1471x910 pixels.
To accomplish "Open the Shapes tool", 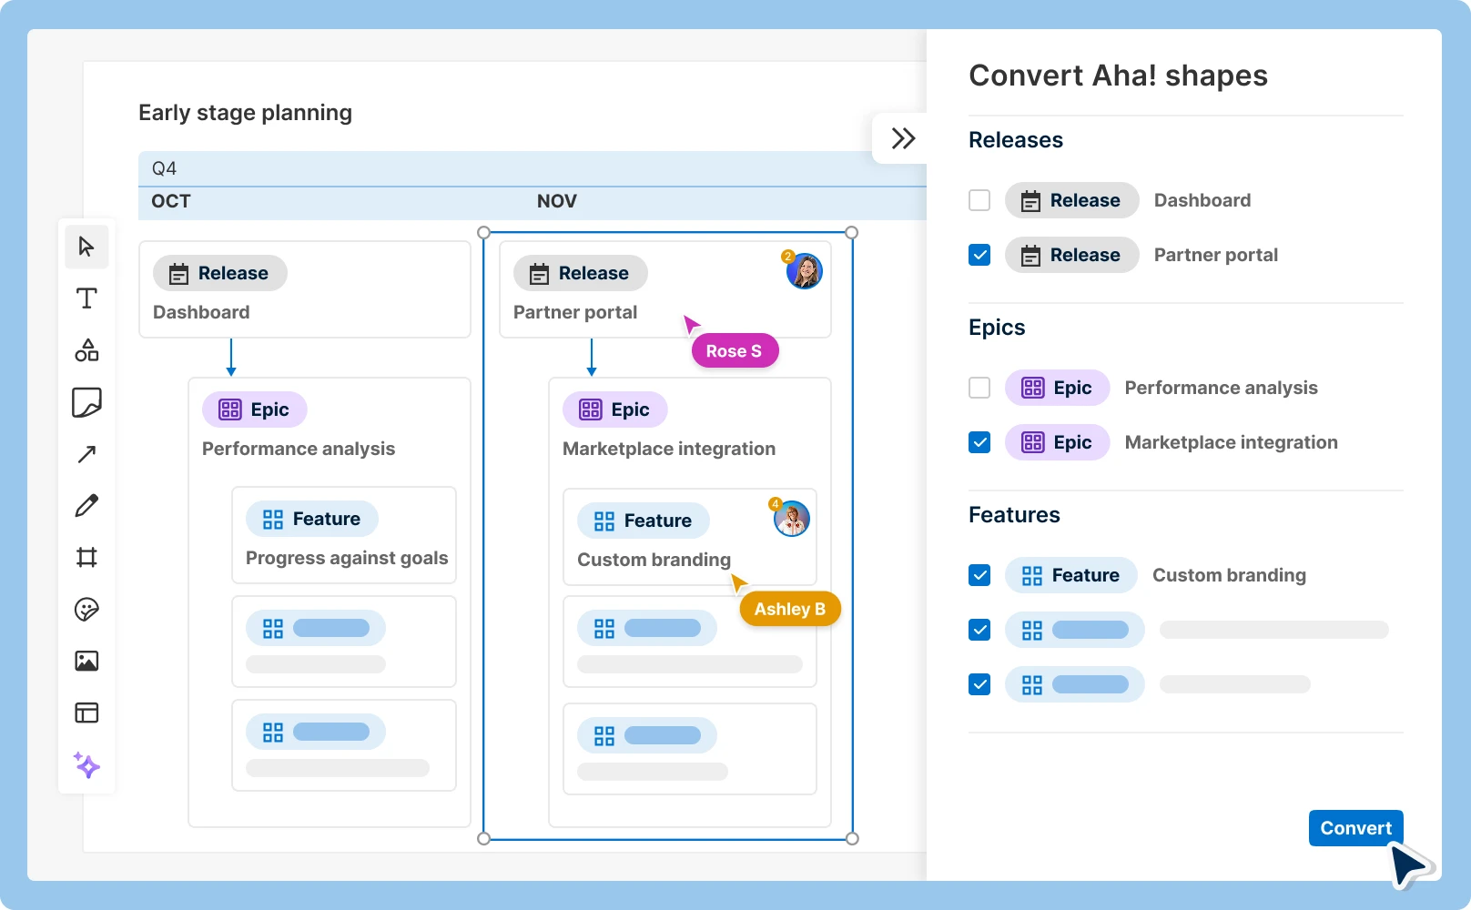I will (x=86, y=350).
